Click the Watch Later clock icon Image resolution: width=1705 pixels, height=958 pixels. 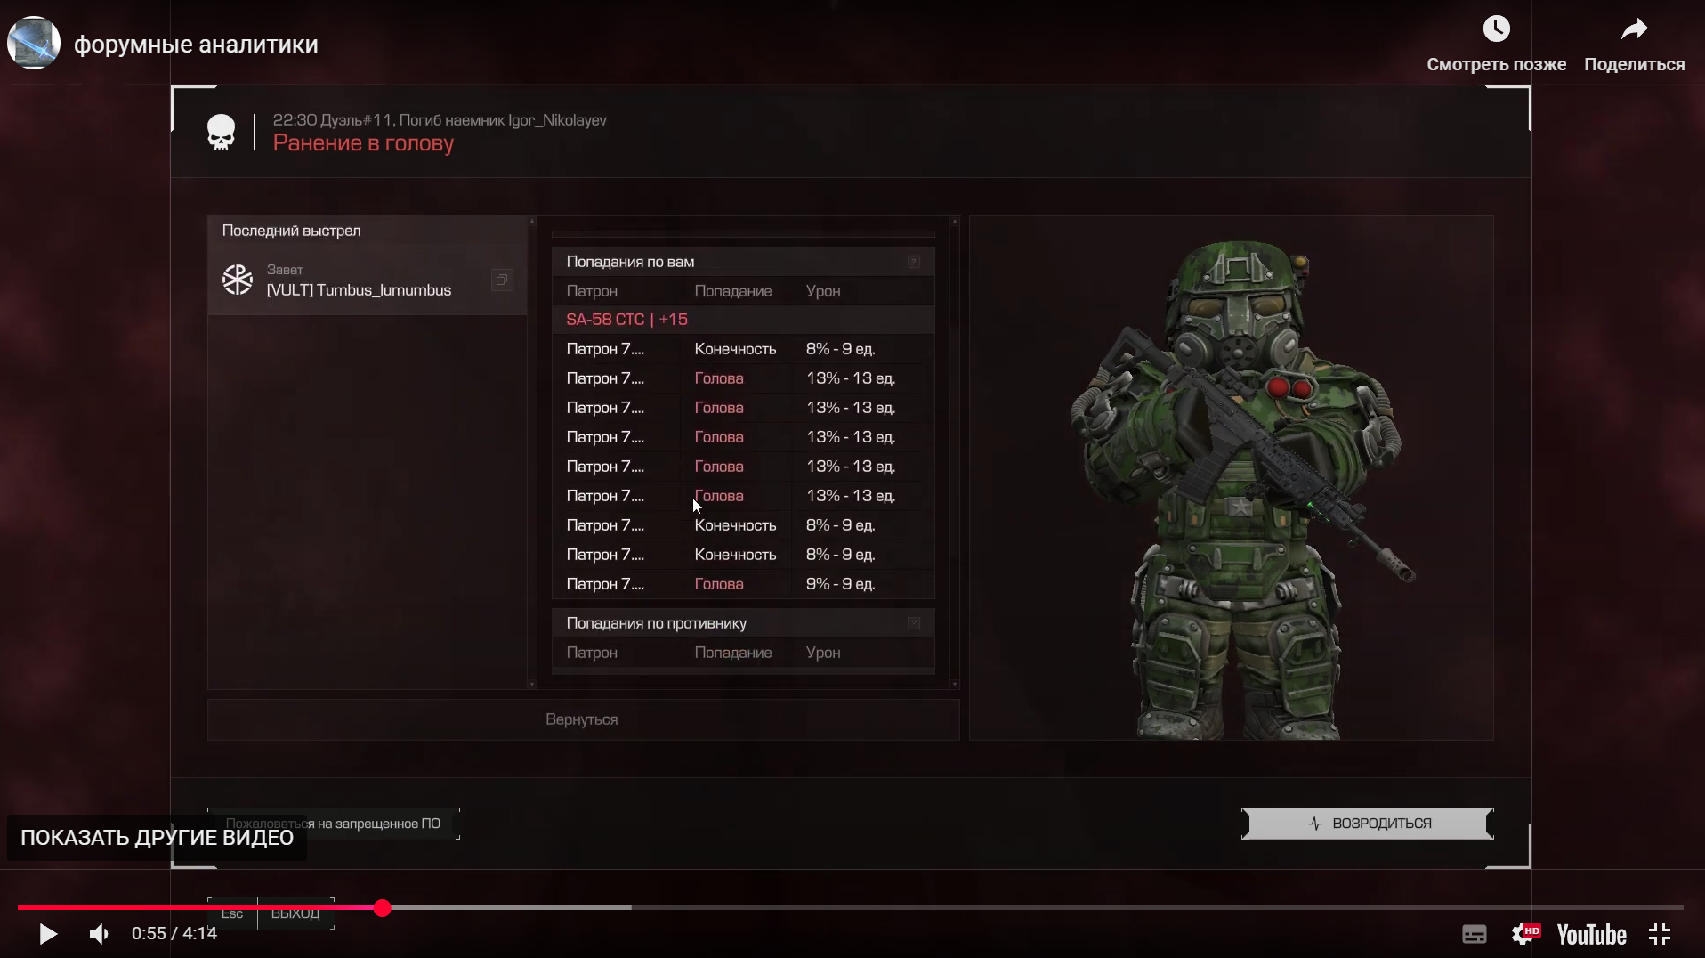pos(1496,29)
